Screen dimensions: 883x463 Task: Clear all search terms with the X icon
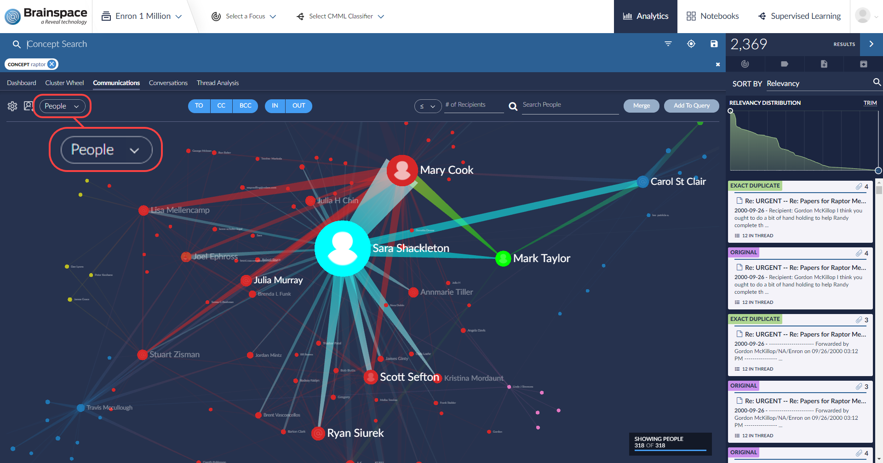pyautogui.click(x=718, y=64)
